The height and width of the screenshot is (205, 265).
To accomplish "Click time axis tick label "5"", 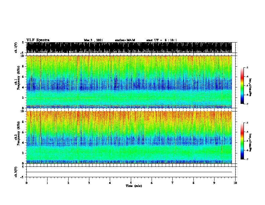I will (x=131, y=183).
